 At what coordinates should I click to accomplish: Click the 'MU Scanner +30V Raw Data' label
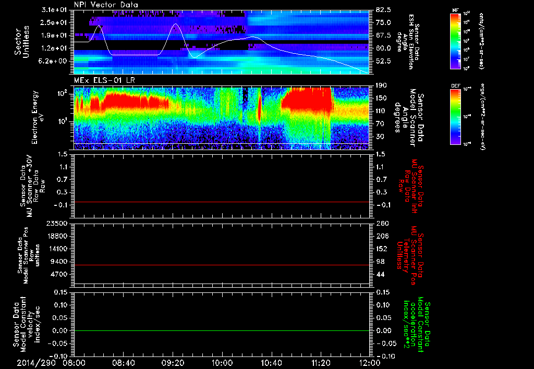pos(32,186)
